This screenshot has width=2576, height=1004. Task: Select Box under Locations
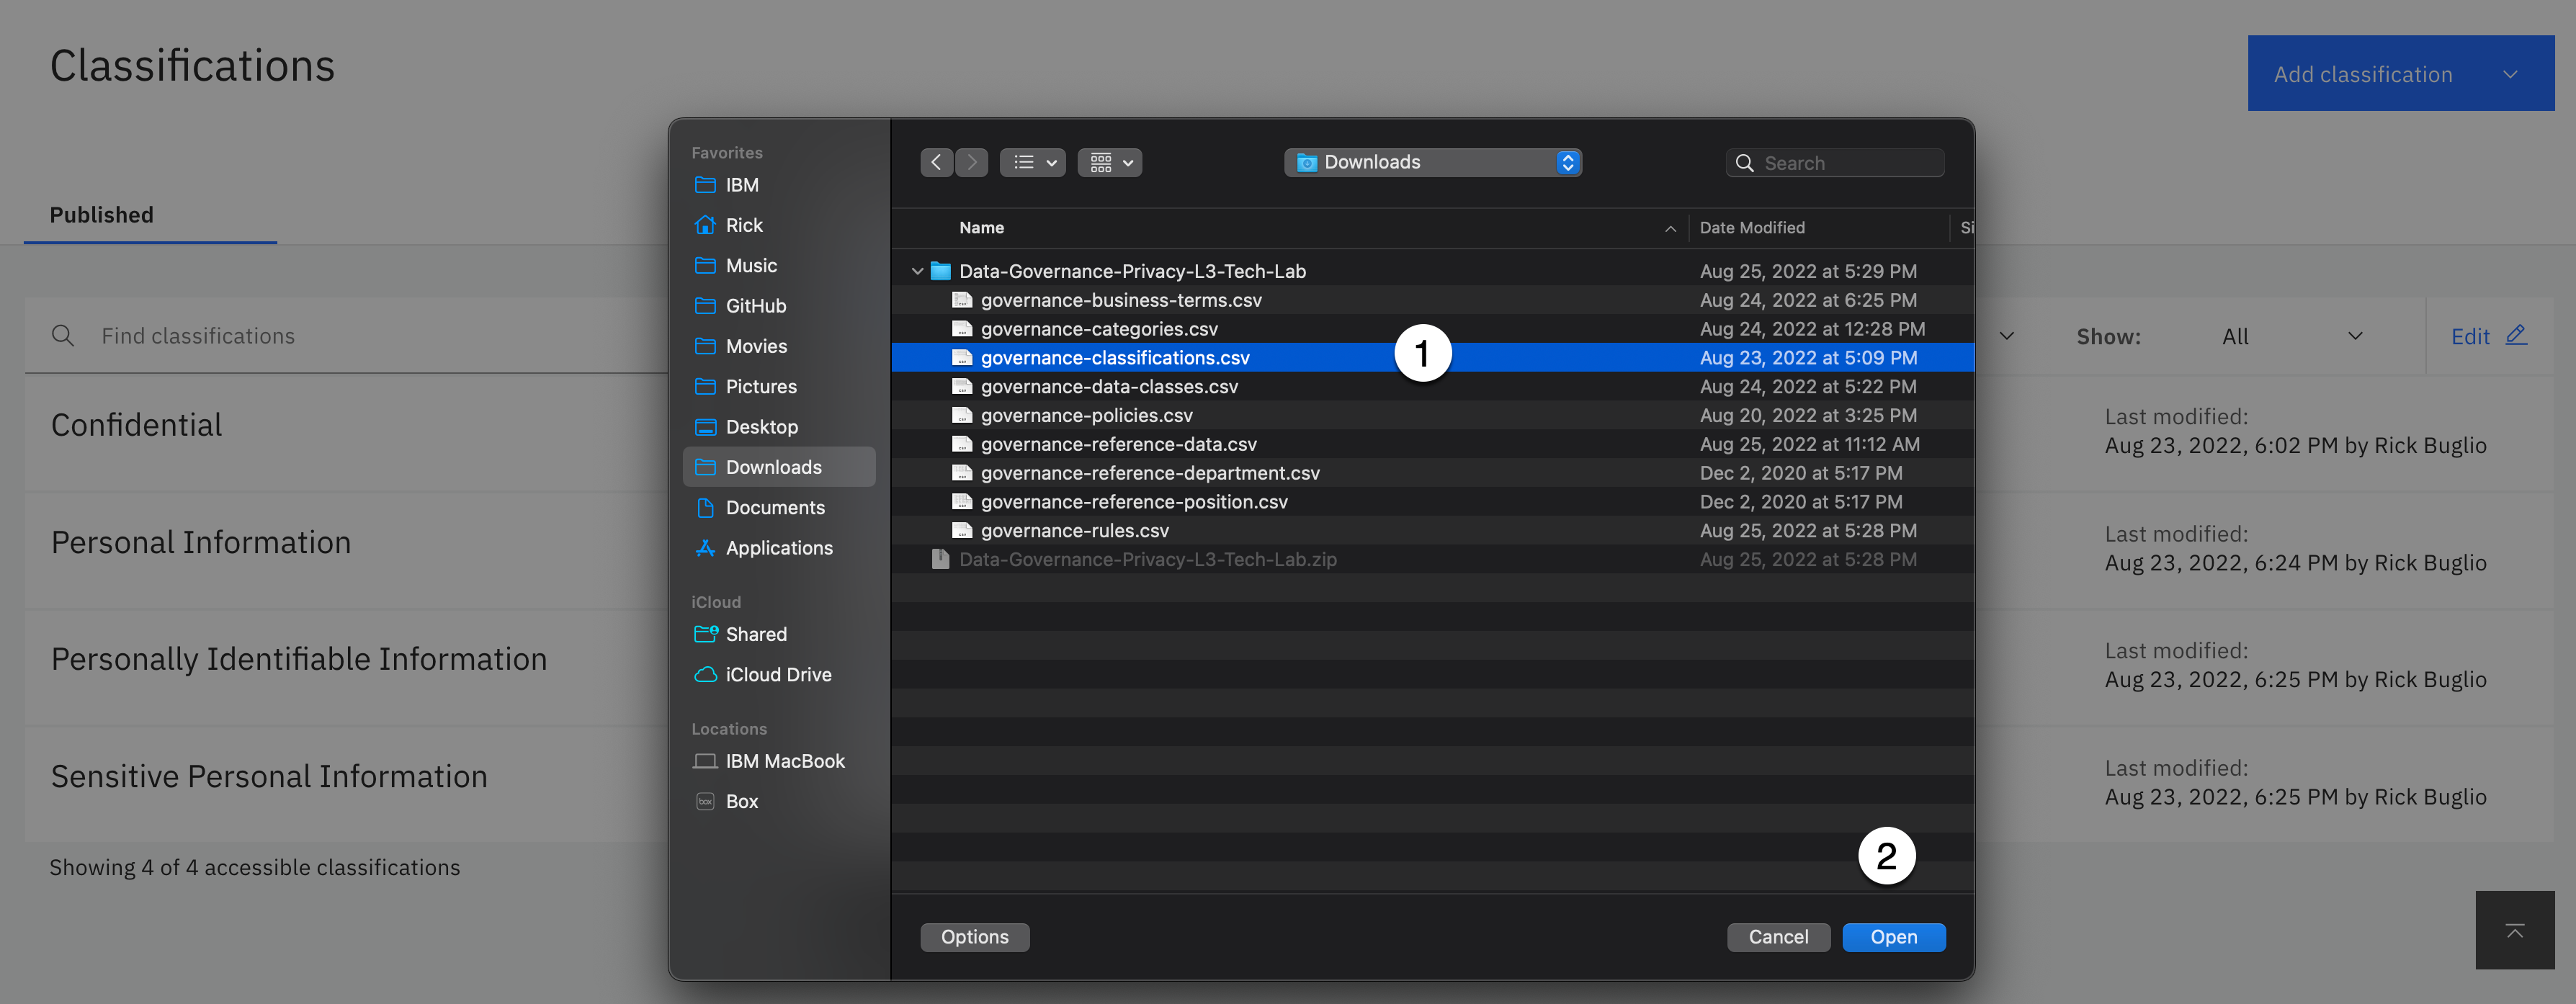(x=741, y=802)
